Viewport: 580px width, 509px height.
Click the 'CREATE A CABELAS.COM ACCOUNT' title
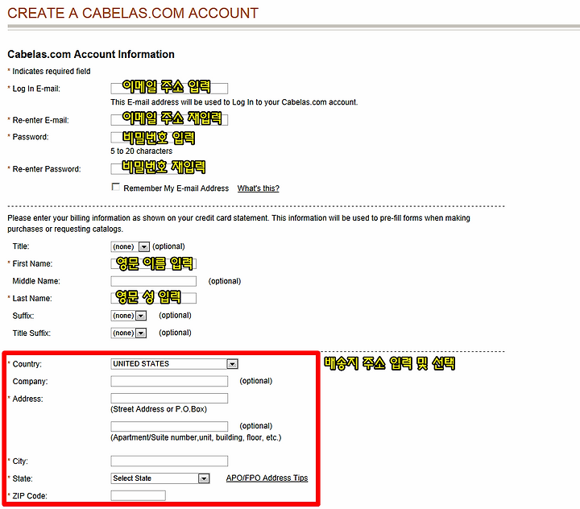coord(133,13)
